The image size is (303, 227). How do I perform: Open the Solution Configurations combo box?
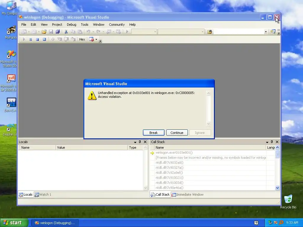(x=144, y=32)
